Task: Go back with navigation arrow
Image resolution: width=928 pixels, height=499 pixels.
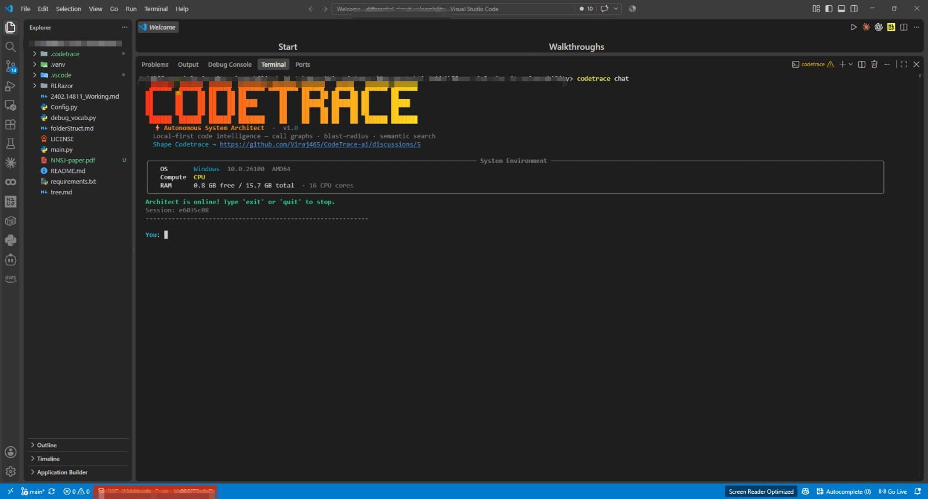Action: pos(311,9)
